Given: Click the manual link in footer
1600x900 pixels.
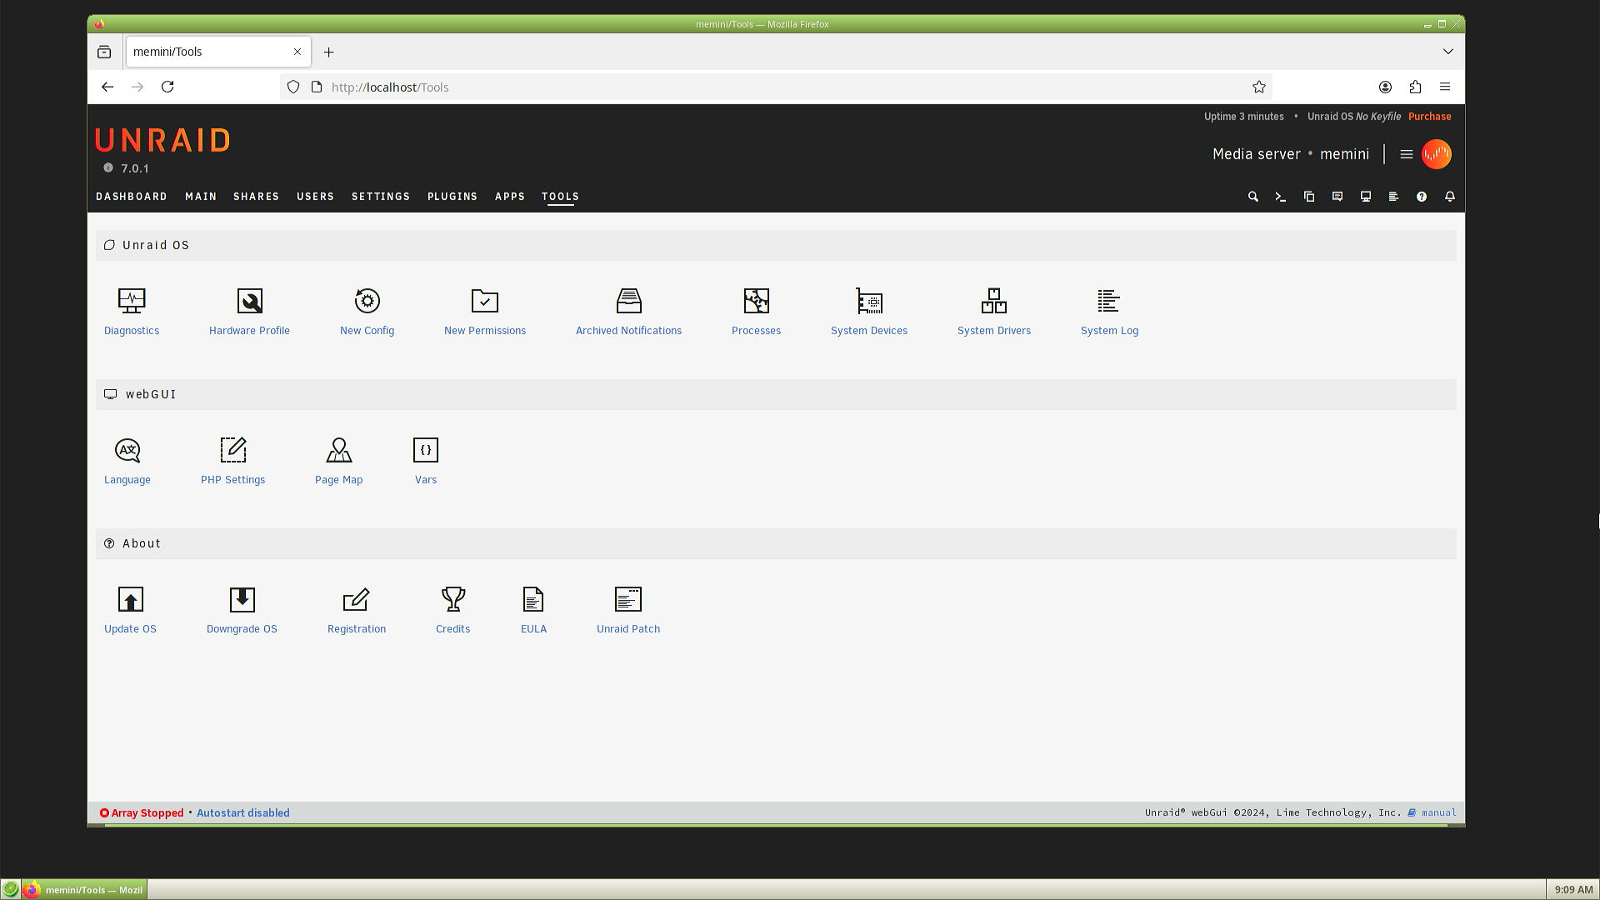Looking at the screenshot, I should [x=1439, y=812].
